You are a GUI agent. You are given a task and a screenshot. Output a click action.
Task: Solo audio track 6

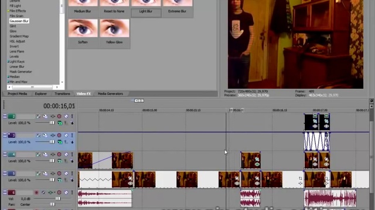point(72,192)
